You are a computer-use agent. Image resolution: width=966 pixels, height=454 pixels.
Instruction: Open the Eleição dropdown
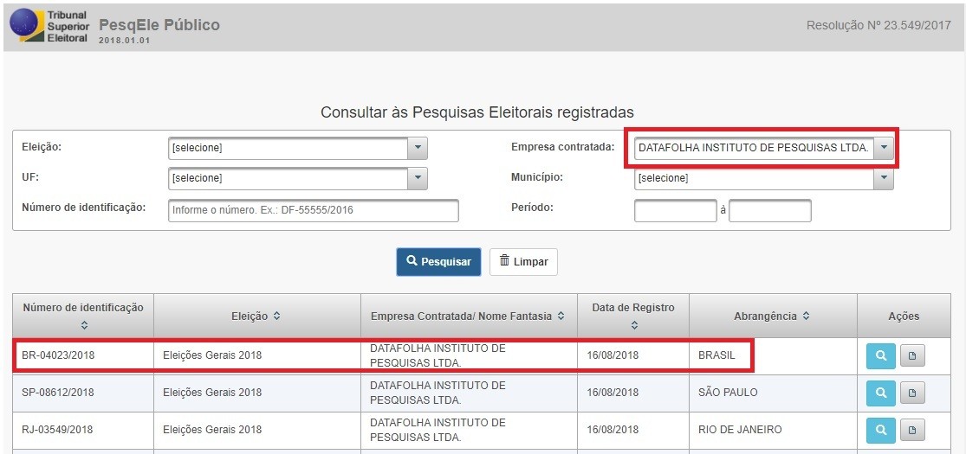tap(297, 148)
